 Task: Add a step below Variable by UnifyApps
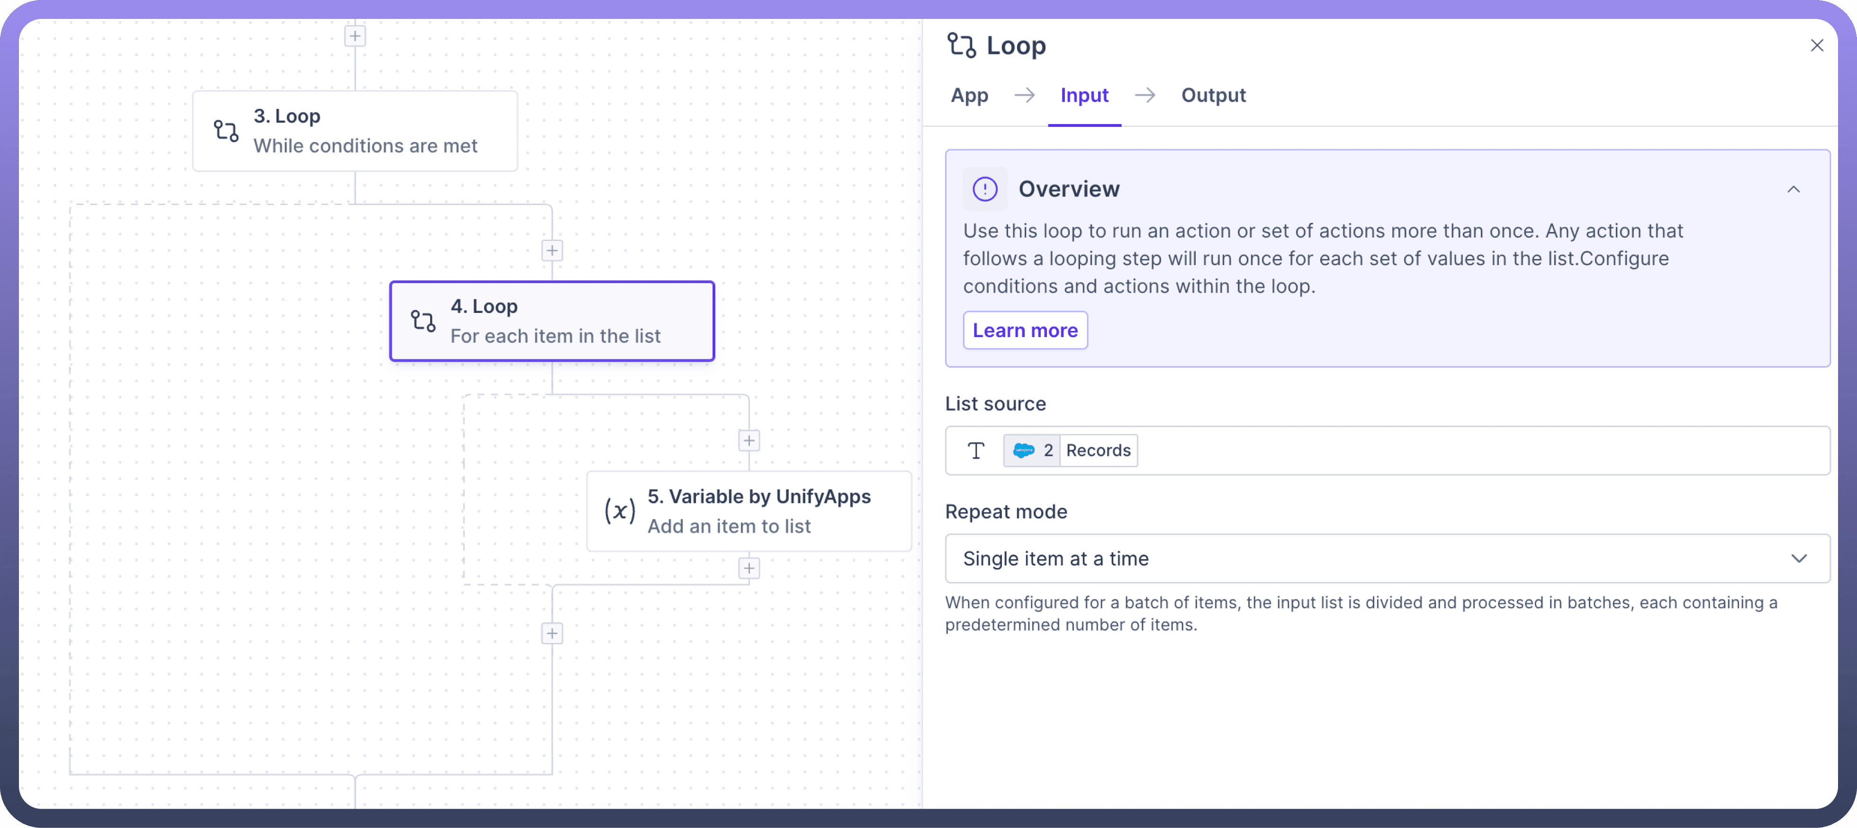[x=748, y=569]
